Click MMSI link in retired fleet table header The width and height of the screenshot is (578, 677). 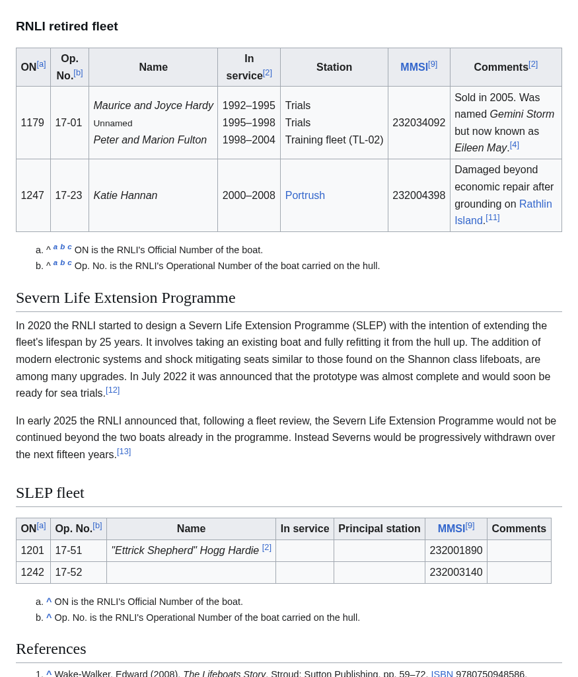(x=414, y=67)
